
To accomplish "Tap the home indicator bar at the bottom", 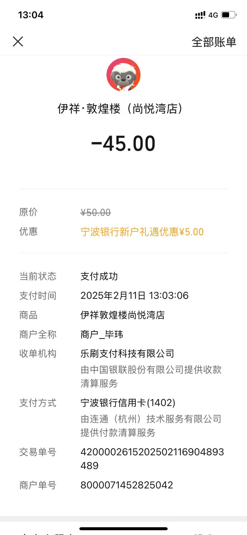I will (123, 529).
